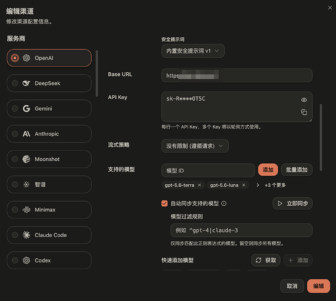Remove gpt-5.6-luna model tag

(243, 185)
